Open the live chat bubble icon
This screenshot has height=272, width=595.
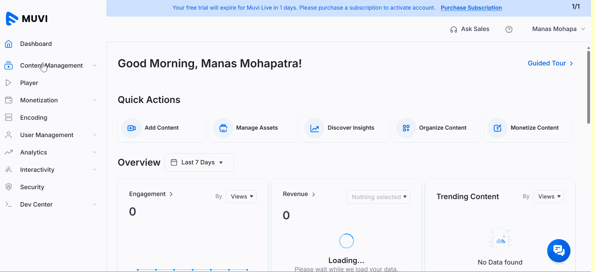(558, 251)
